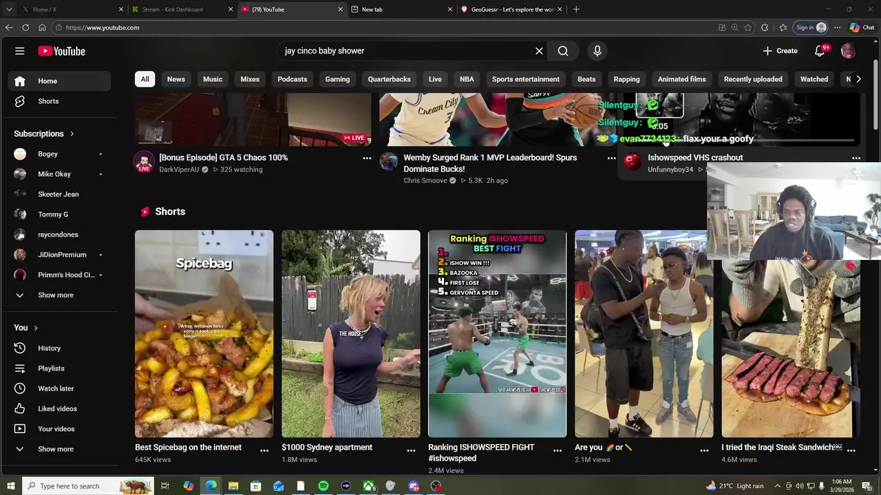Open History in the sidebar

(x=59, y=348)
